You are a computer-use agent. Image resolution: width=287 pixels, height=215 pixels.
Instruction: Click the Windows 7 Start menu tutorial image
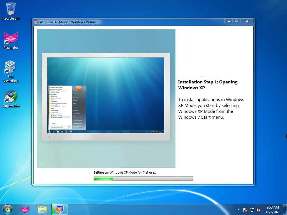106,99
